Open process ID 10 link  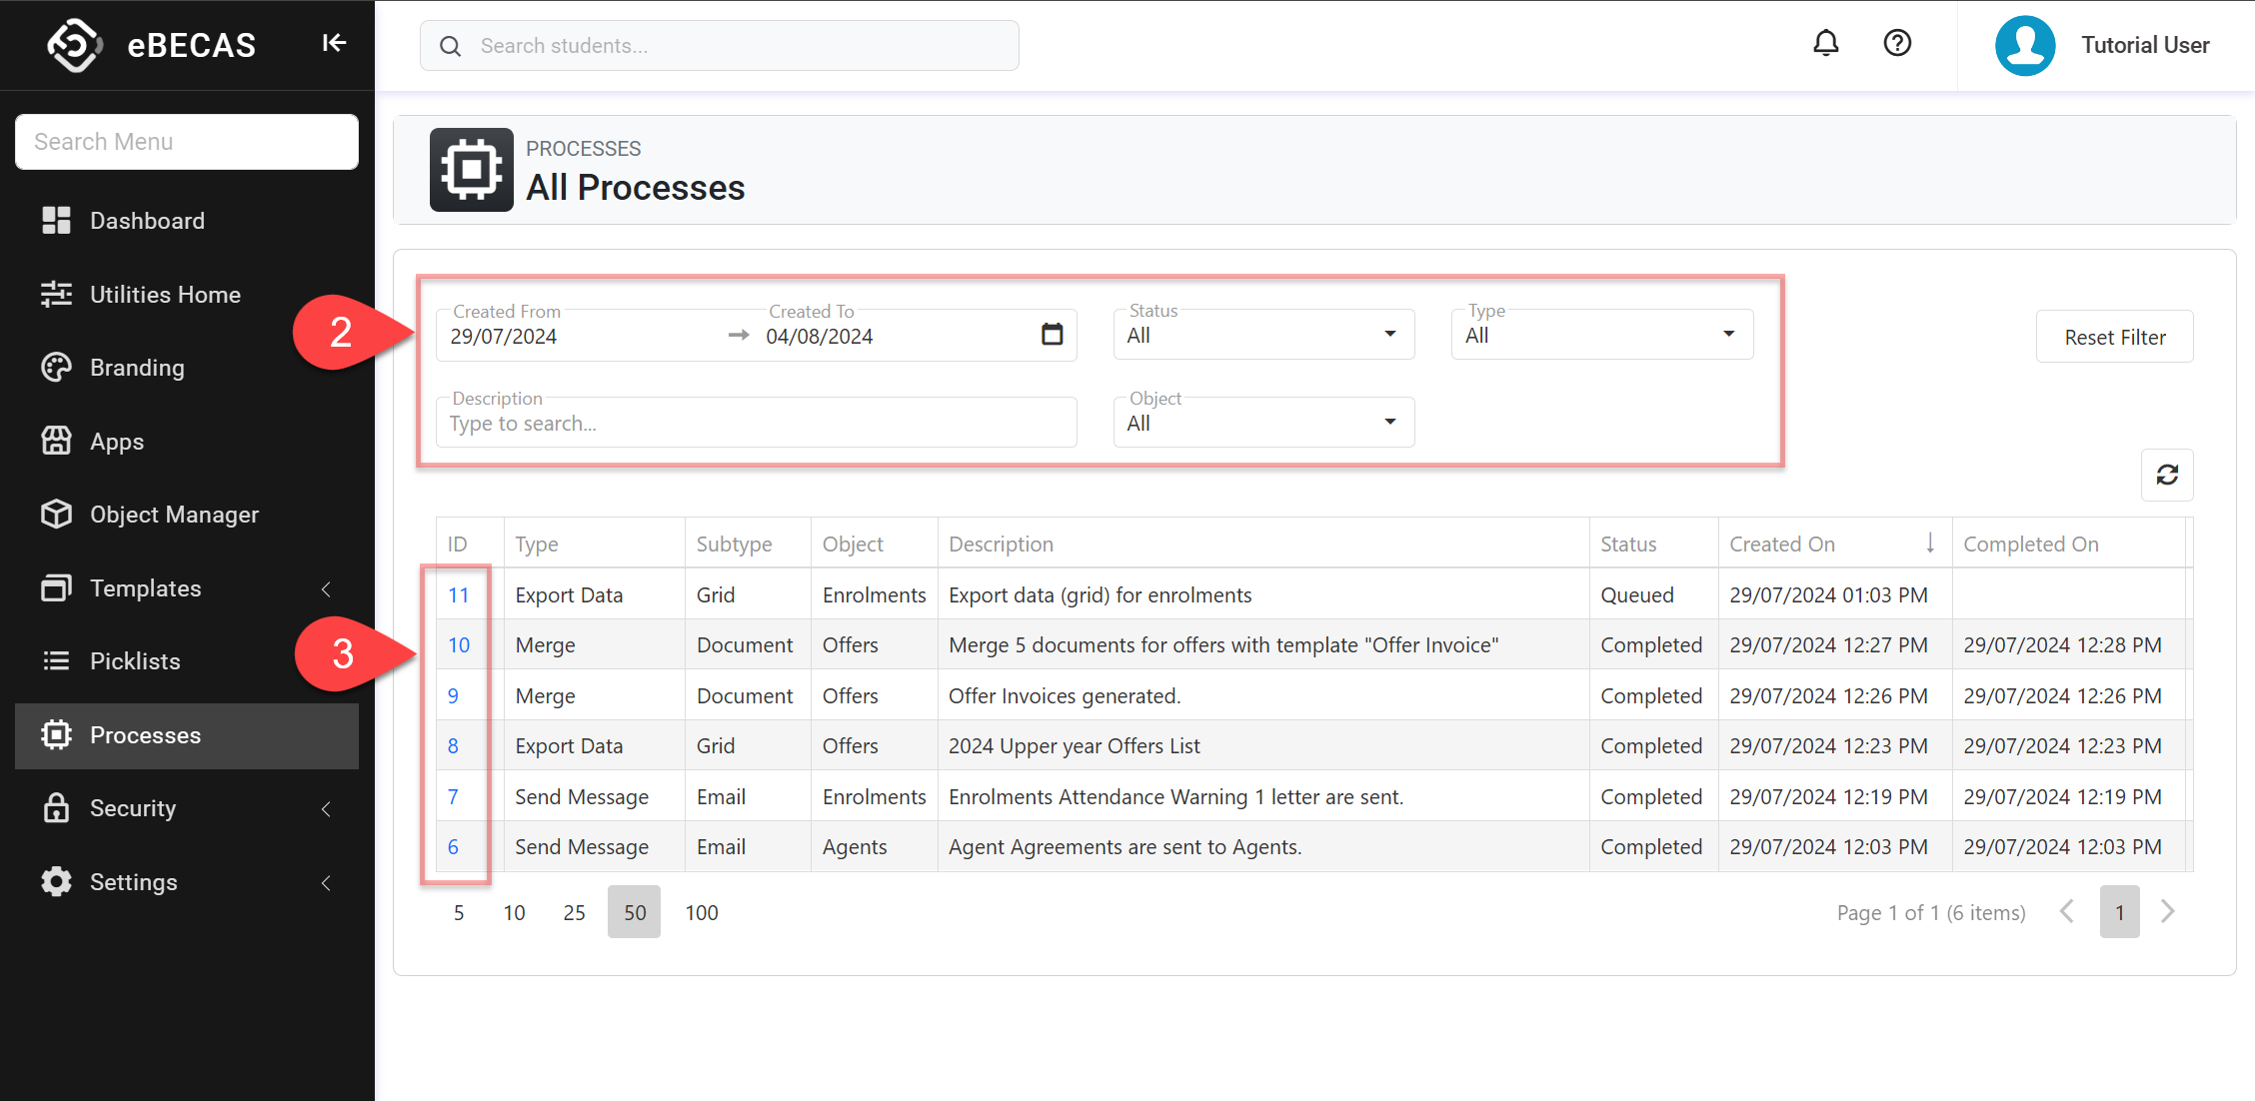point(459,645)
